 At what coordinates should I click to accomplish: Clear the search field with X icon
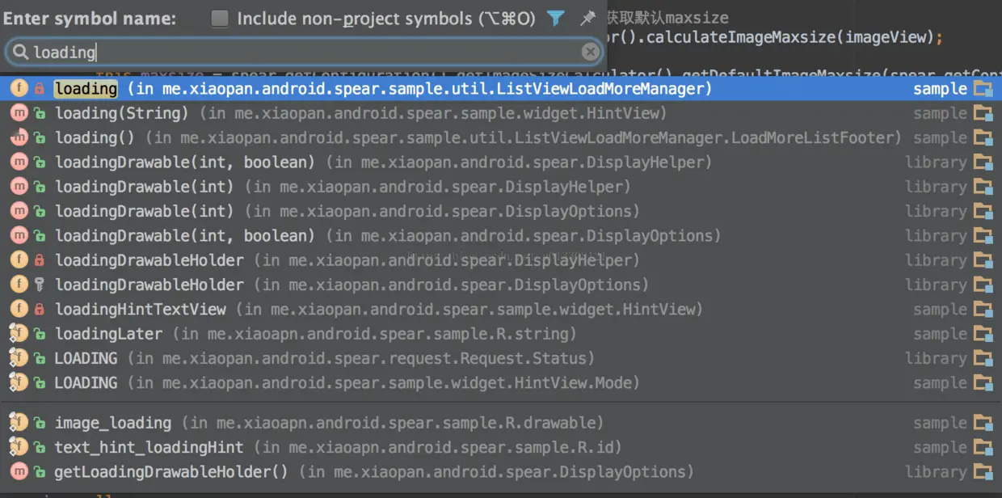pos(591,53)
